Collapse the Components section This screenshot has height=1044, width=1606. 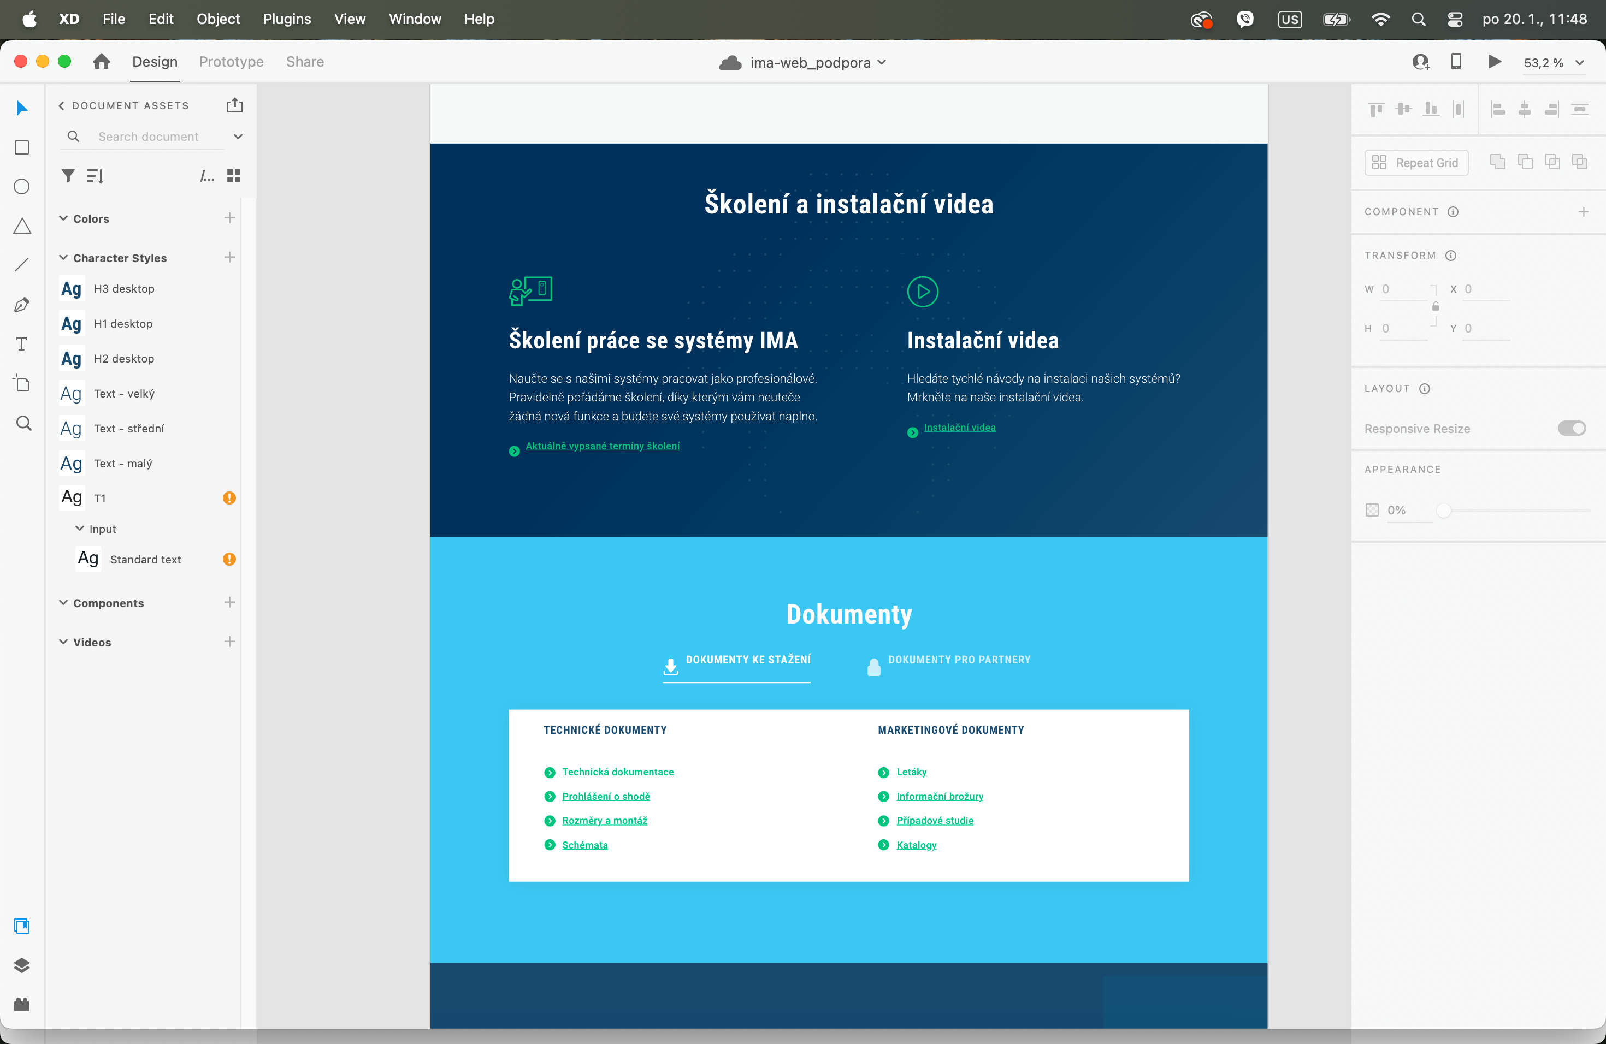click(x=63, y=603)
